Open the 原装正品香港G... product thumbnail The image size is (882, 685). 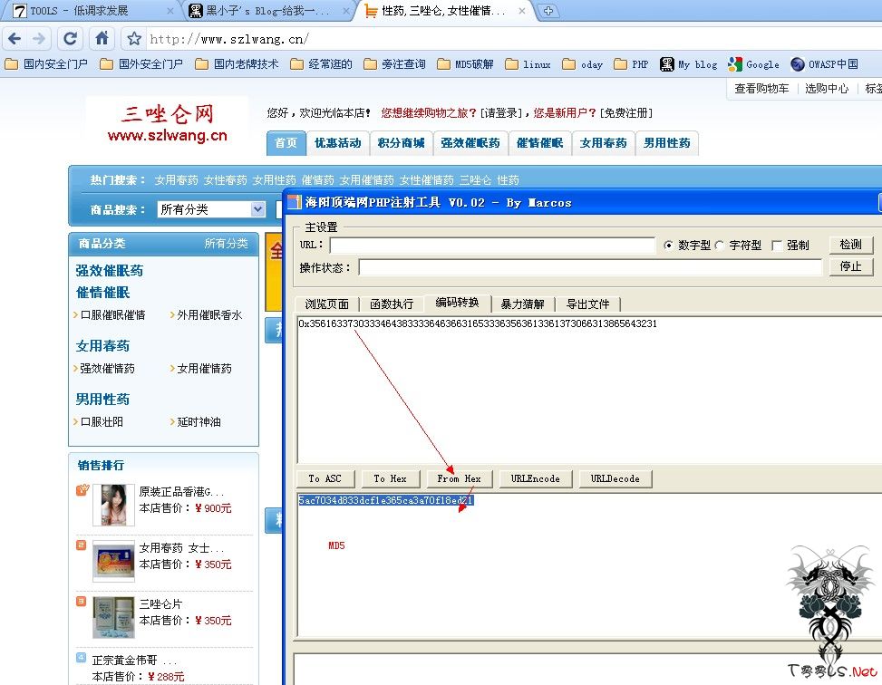[x=113, y=505]
